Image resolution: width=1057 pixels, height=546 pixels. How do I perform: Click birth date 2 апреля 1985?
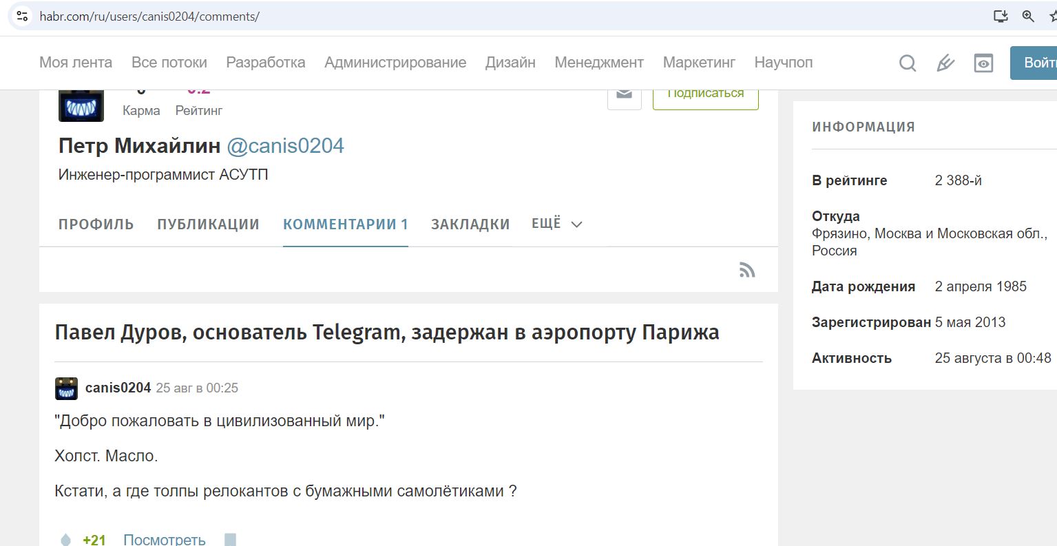[981, 286]
